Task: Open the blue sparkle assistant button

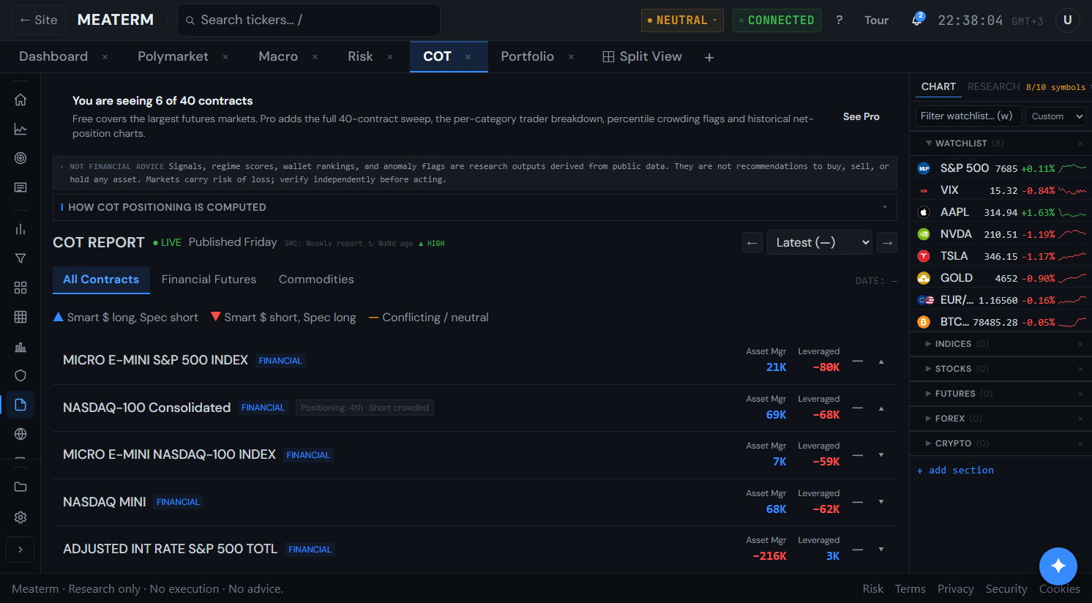Action: tap(1058, 566)
